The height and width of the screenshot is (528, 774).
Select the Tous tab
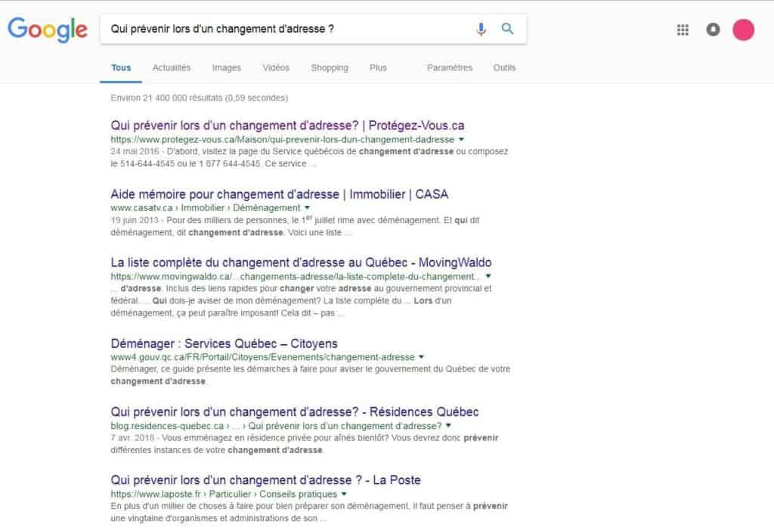(x=121, y=67)
